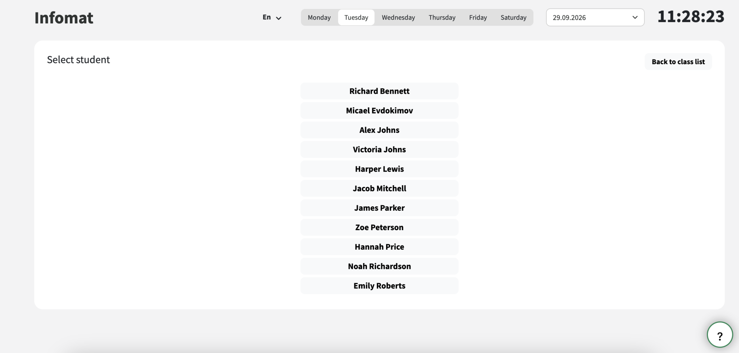Image resolution: width=739 pixels, height=353 pixels.
Task: Go back to class list
Action: [678, 62]
